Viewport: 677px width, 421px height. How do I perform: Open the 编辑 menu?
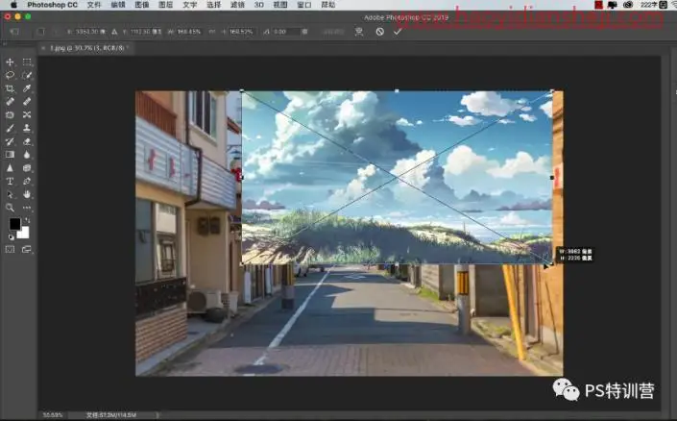118,5
